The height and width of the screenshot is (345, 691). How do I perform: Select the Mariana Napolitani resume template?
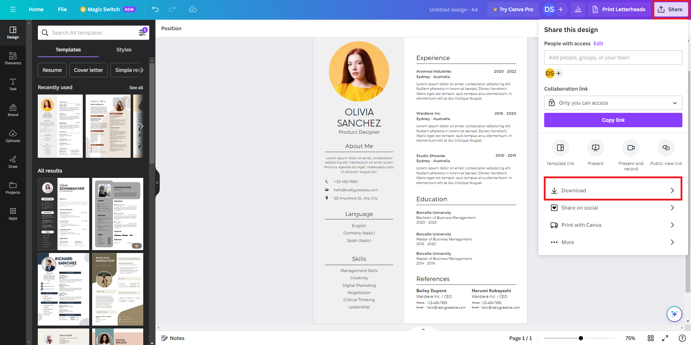coord(118,289)
